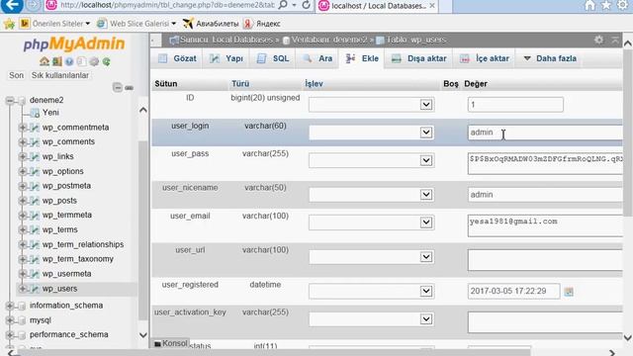This screenshot has width=633, height=356.
Task: Open the function dropdown for user_login
Action: pyautogui.click(x=372, y=133)
